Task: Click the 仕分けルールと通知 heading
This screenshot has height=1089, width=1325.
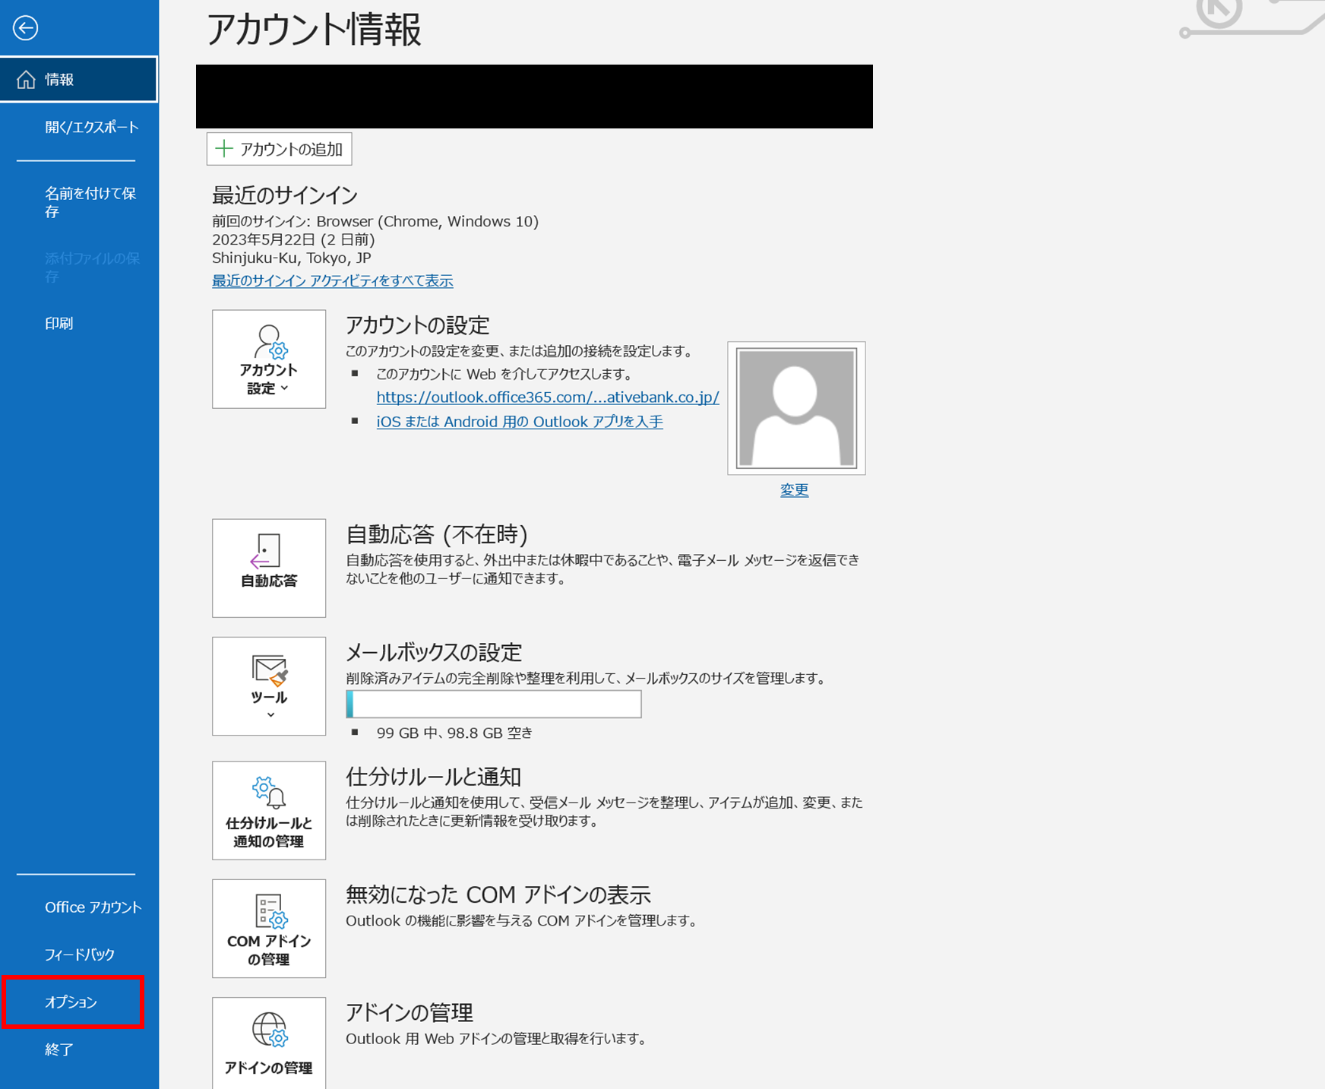Action: pos(433,777)
